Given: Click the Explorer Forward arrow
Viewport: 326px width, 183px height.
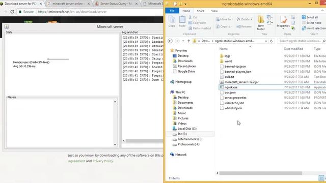Looking at the screenshot, I should coord(177,41).
